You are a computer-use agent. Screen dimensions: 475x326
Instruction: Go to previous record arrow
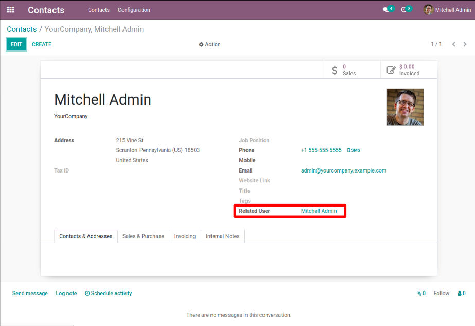[453, 44]
